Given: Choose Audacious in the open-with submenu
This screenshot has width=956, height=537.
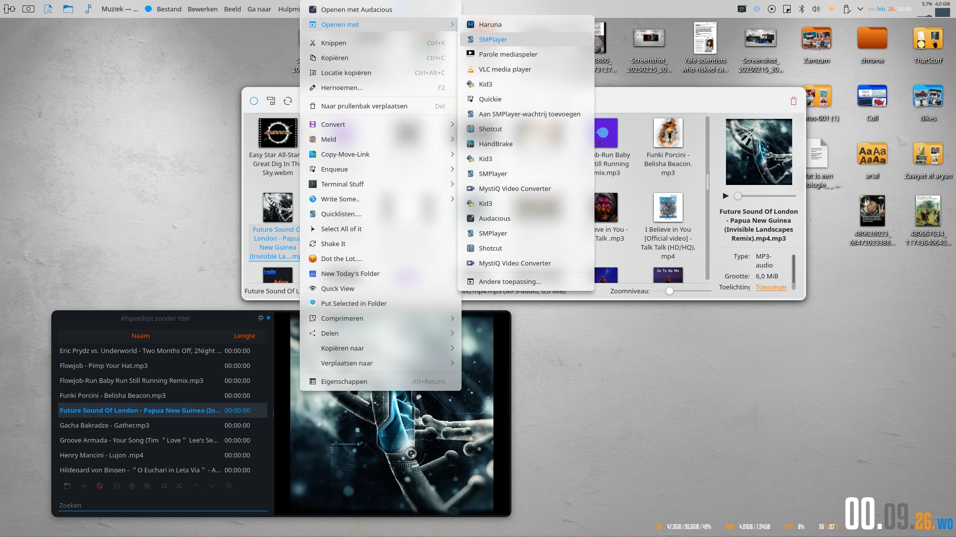Looking at the screenshot, I should coord(526,218).
